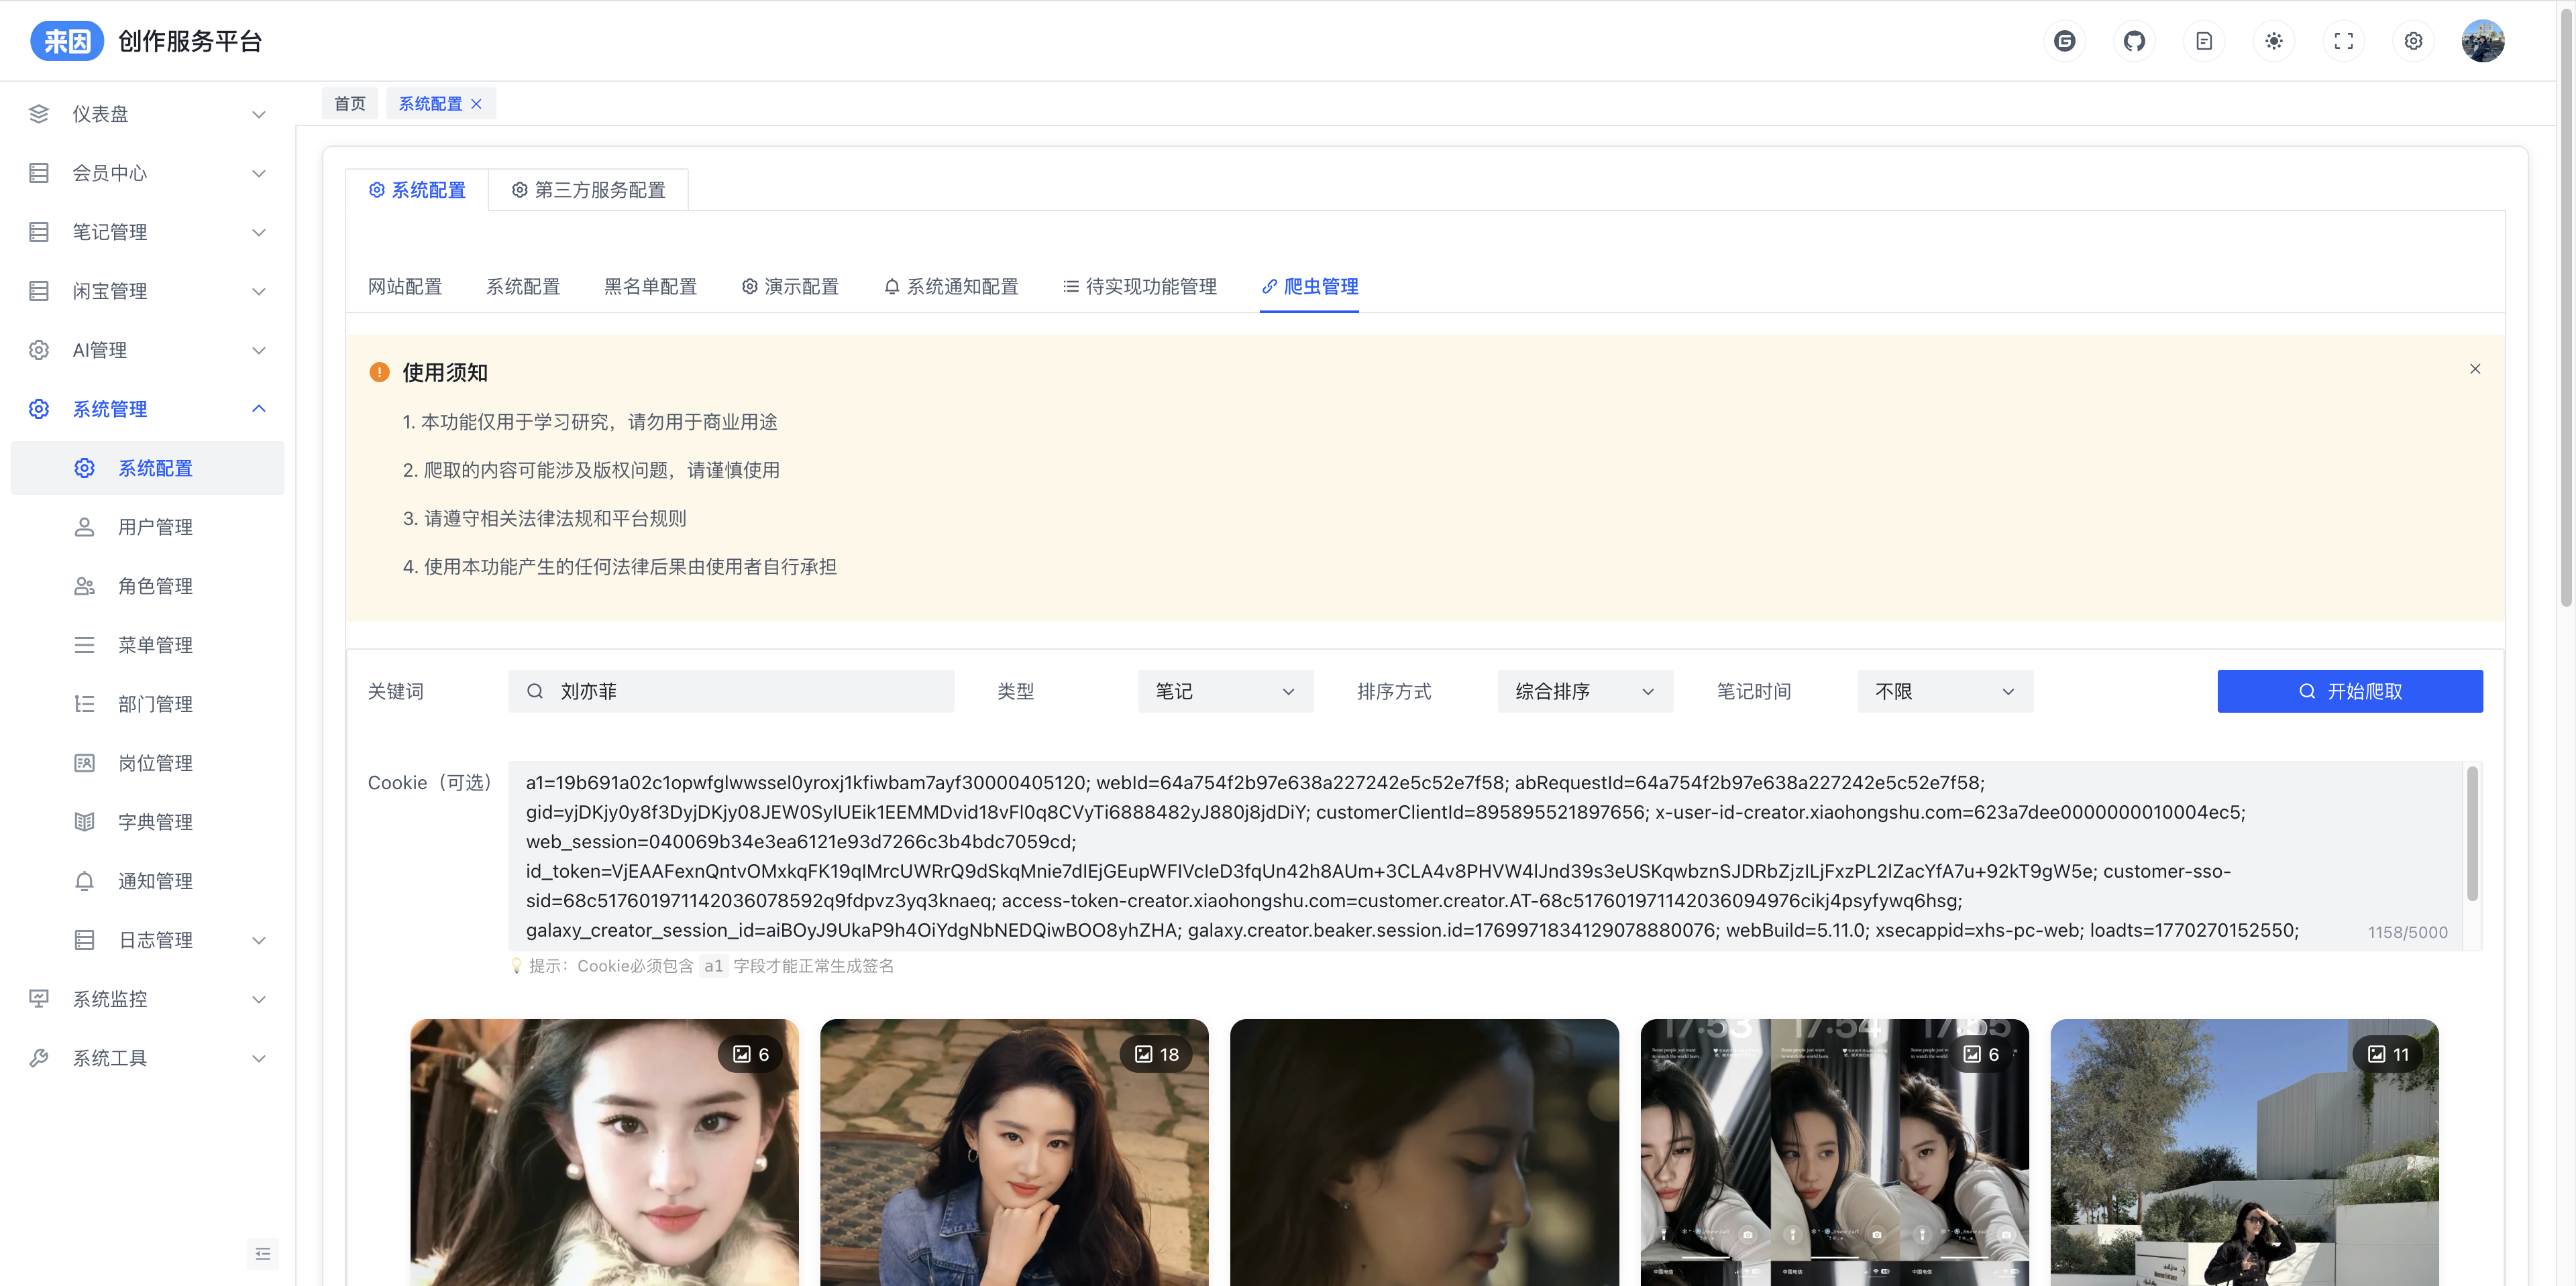Click the Gitee icon in header
This screenshot has width=2576, height=1286.
pos(2064,41)
